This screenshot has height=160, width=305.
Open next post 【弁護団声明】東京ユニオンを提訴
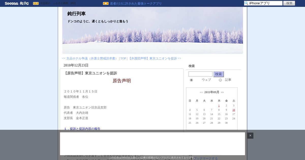pos(155,58)
